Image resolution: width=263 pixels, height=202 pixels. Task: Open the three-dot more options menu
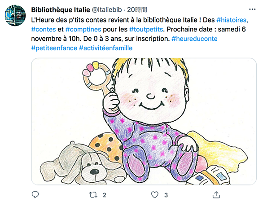click(252, 9)
